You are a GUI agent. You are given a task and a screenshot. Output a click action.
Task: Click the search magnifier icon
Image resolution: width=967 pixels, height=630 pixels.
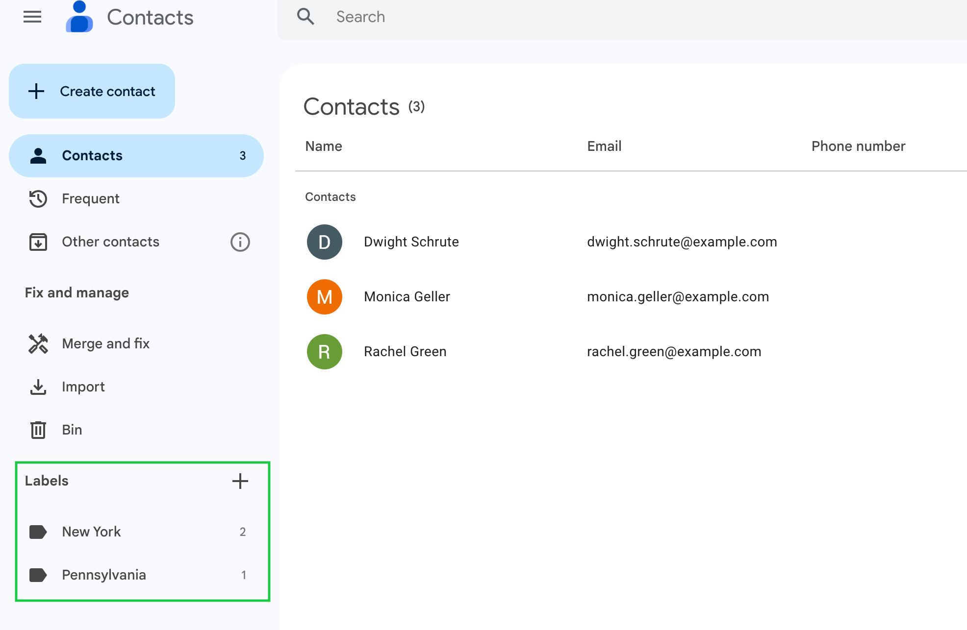(305, 17)
